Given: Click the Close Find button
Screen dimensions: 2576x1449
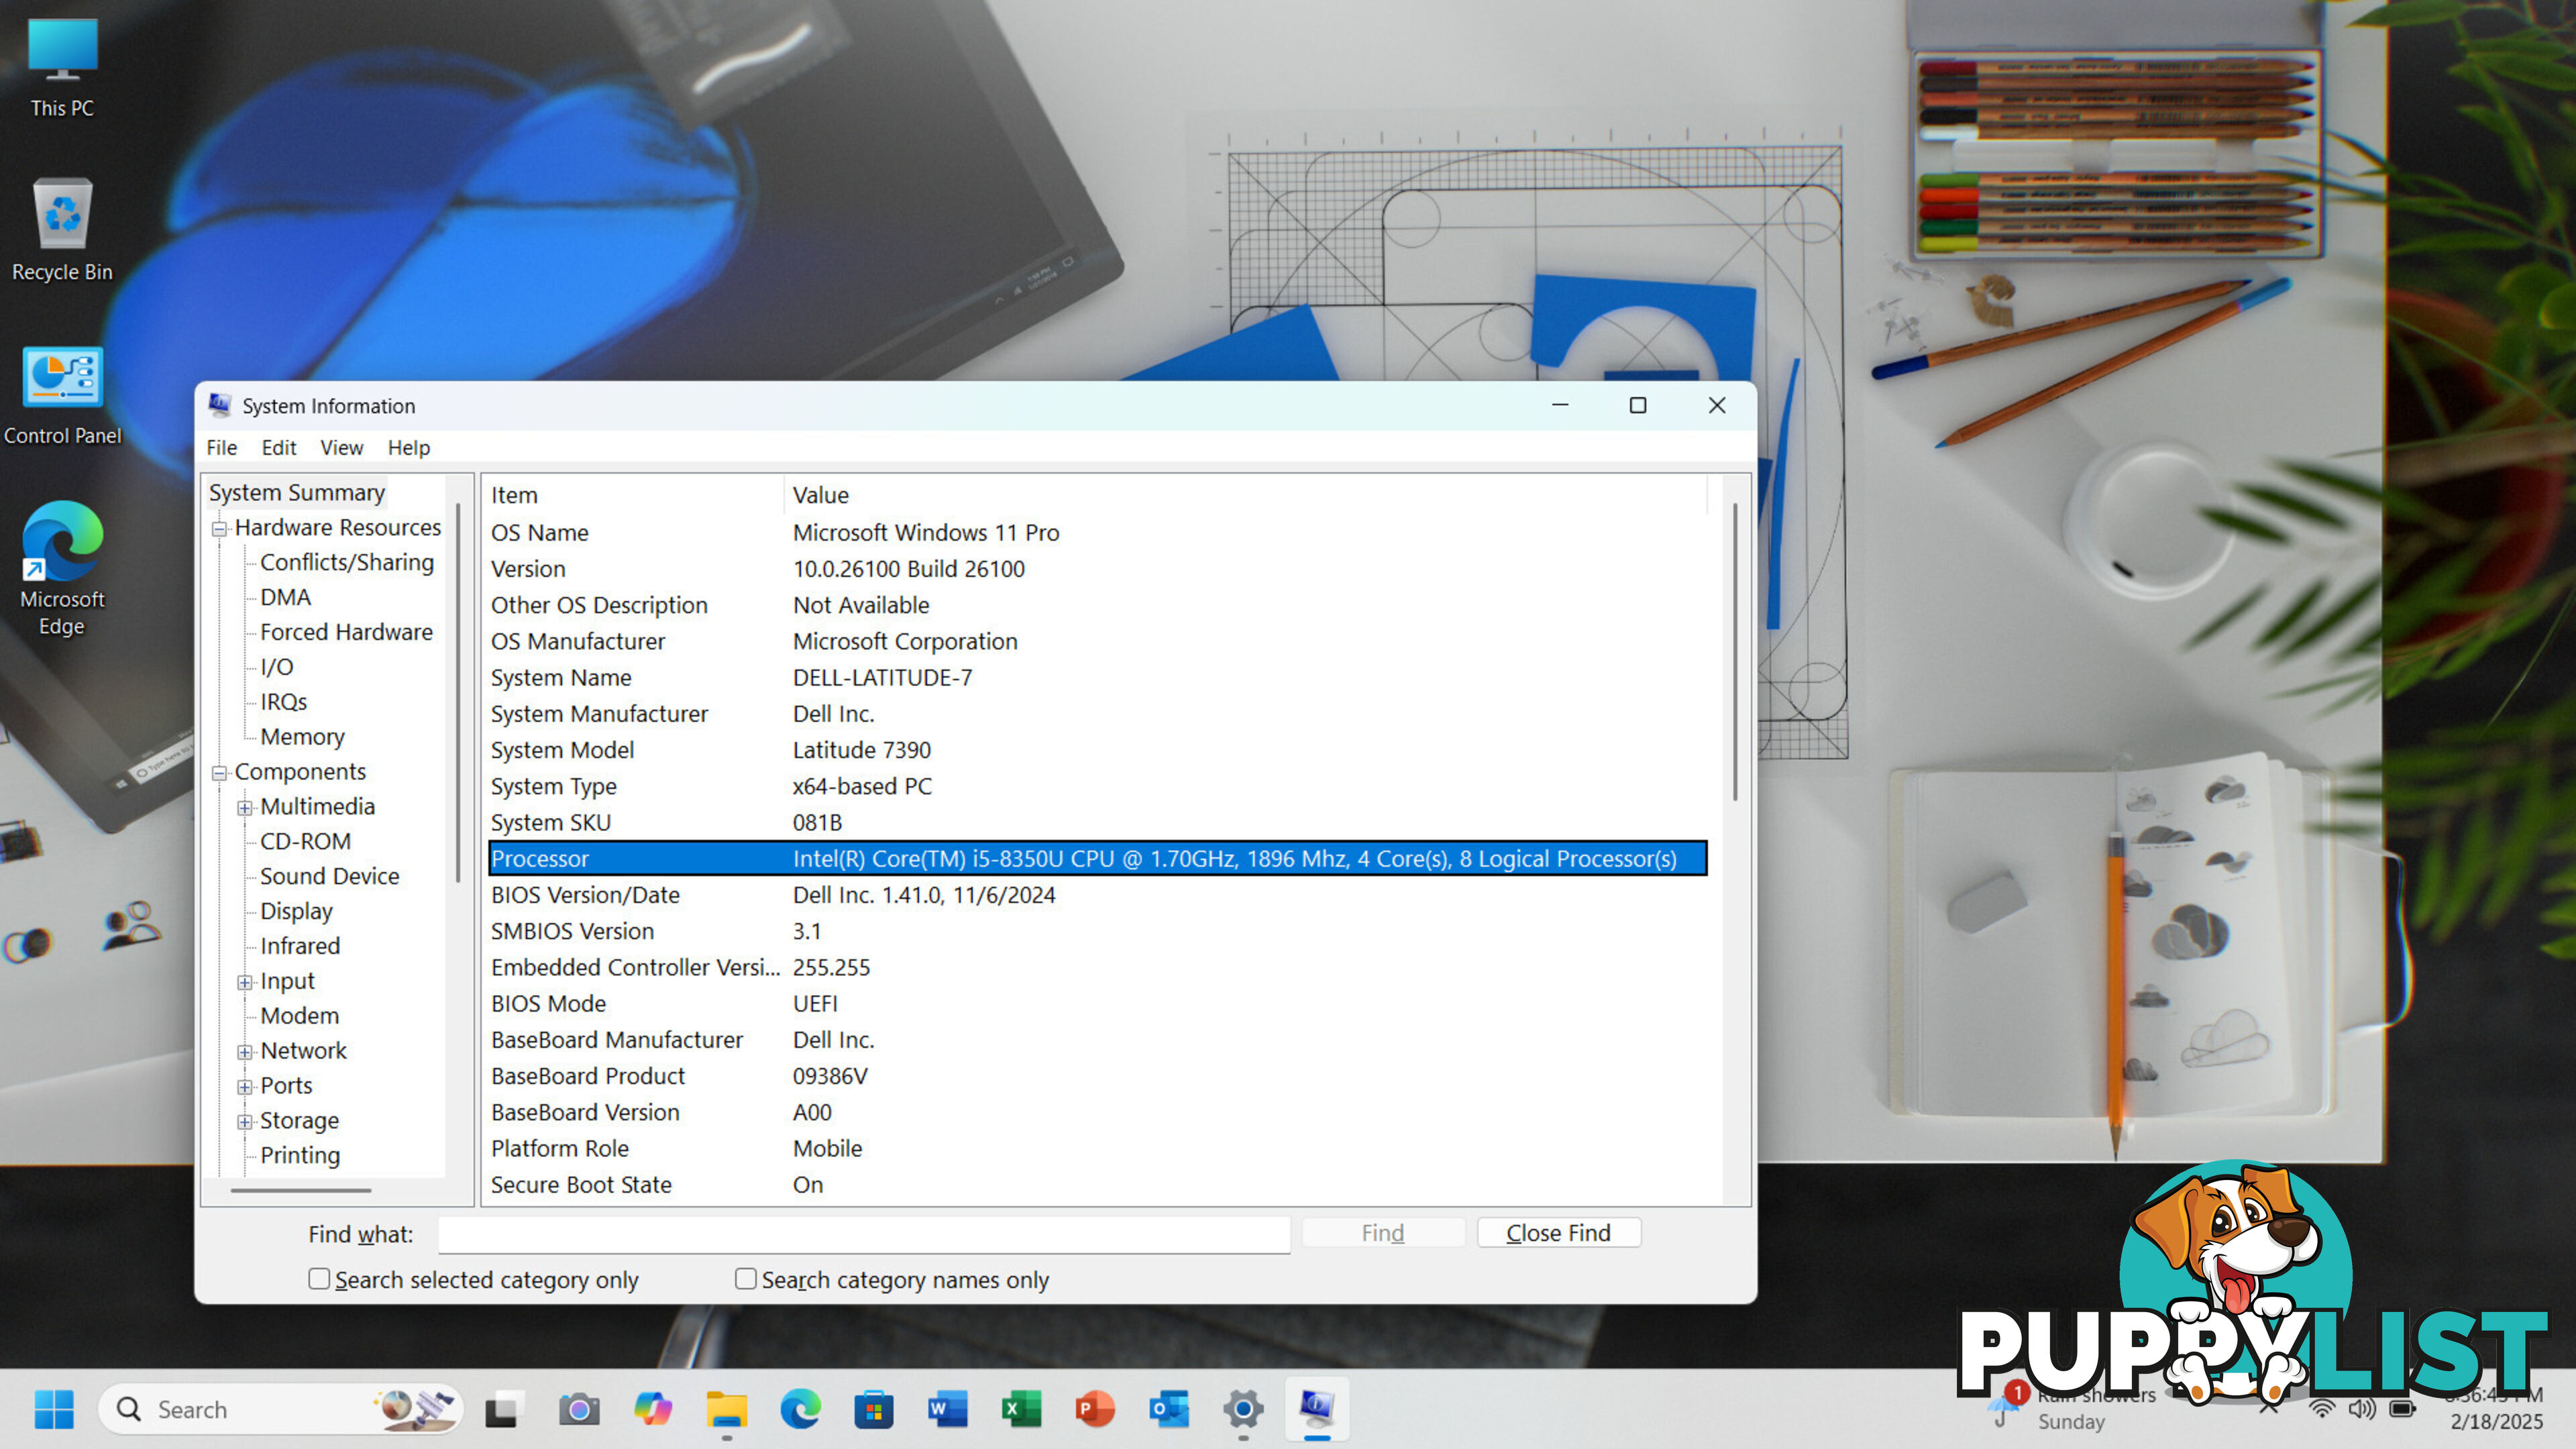Looking at the screenshot, I should click(x=1558, y=1233).
